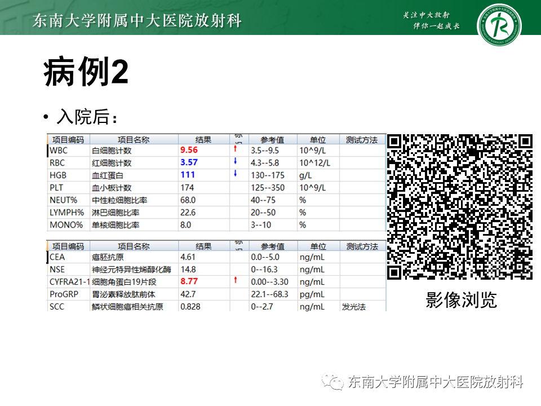Click the QR code image
Screen dimensions: 541x406
coord(460,206)
